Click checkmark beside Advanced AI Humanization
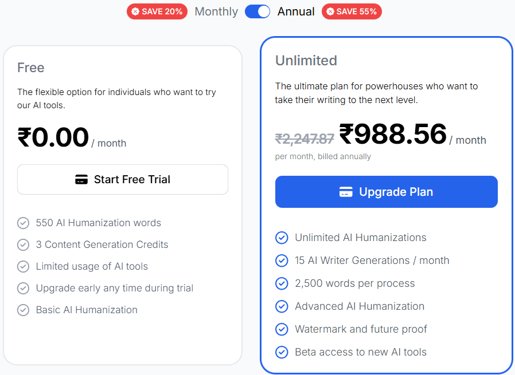The width and height of the screenshot is (515, 375). pos(282,306)
